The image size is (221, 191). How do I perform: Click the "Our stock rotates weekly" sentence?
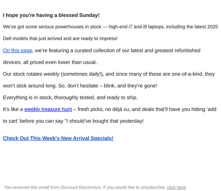(x=109, y=74)
